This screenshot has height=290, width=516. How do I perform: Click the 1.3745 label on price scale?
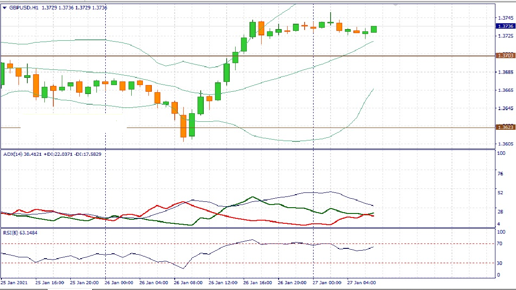(x=505, y=18)
